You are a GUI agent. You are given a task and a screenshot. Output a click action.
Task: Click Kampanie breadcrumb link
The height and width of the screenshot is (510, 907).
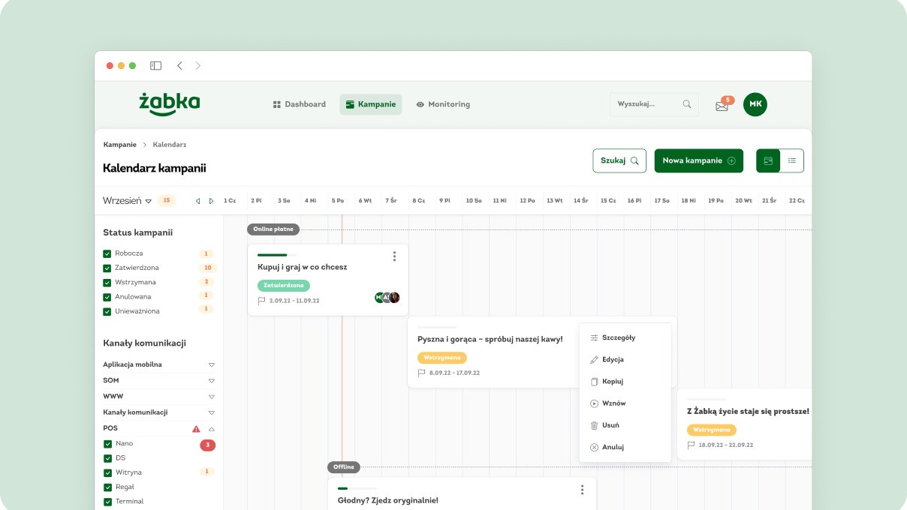click(120, 145)
